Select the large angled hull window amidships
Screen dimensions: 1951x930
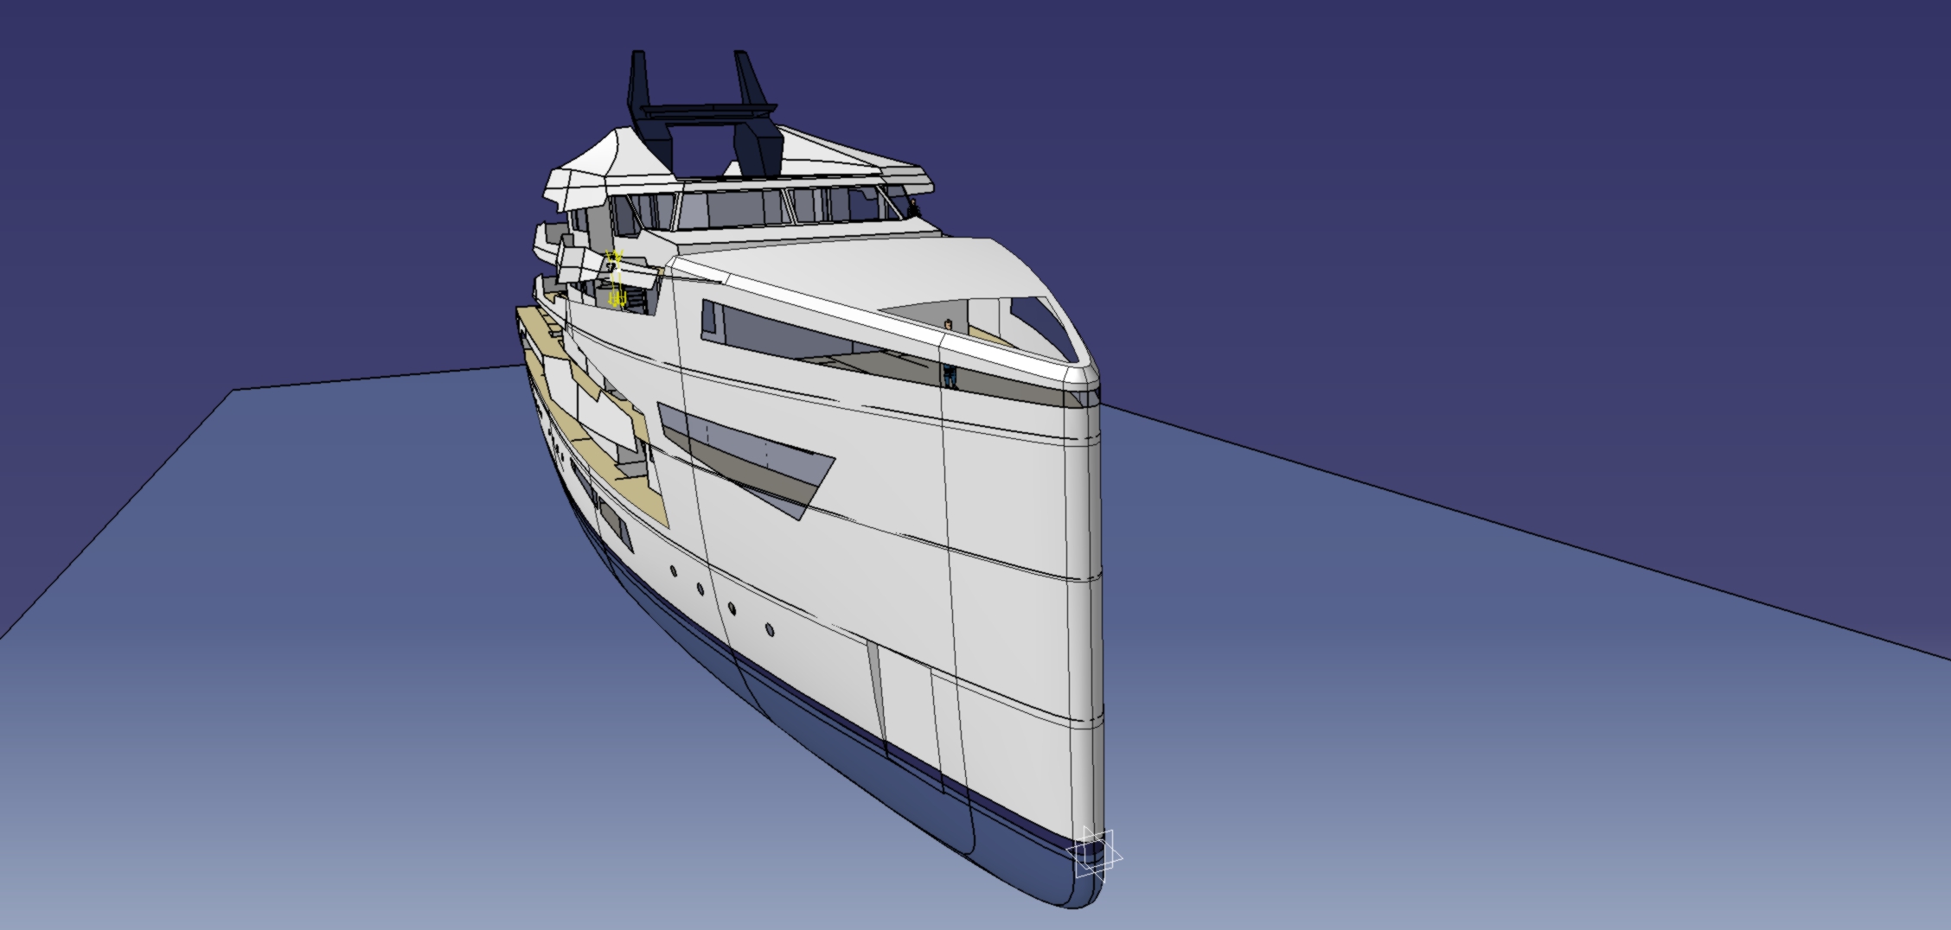(745, 460)
